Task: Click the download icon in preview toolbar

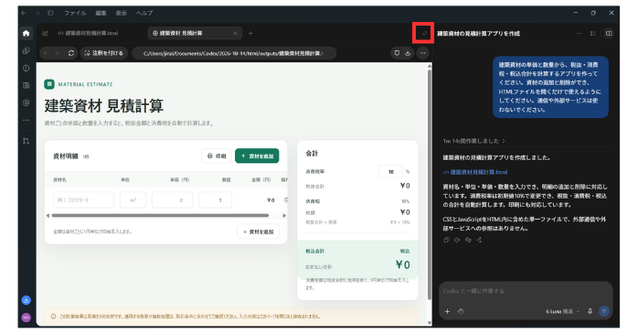Action: pyautogui.click(x=408, y=53)
